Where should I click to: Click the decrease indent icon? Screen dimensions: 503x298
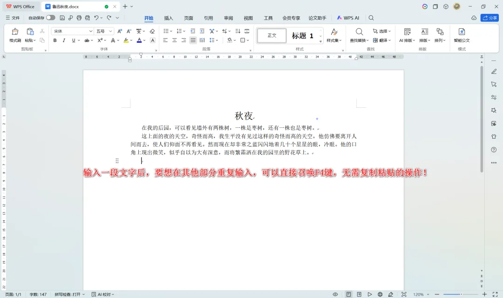point(193,31)
